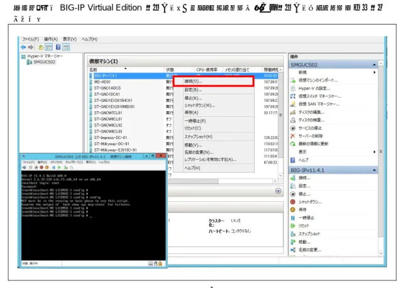The width and height of the screenshot is (398, 288).
Task: Click the blue Help toolbar icon
Action: coord(58,47)
